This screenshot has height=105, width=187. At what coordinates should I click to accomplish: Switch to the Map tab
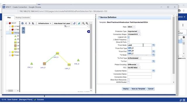click(9, 17)
